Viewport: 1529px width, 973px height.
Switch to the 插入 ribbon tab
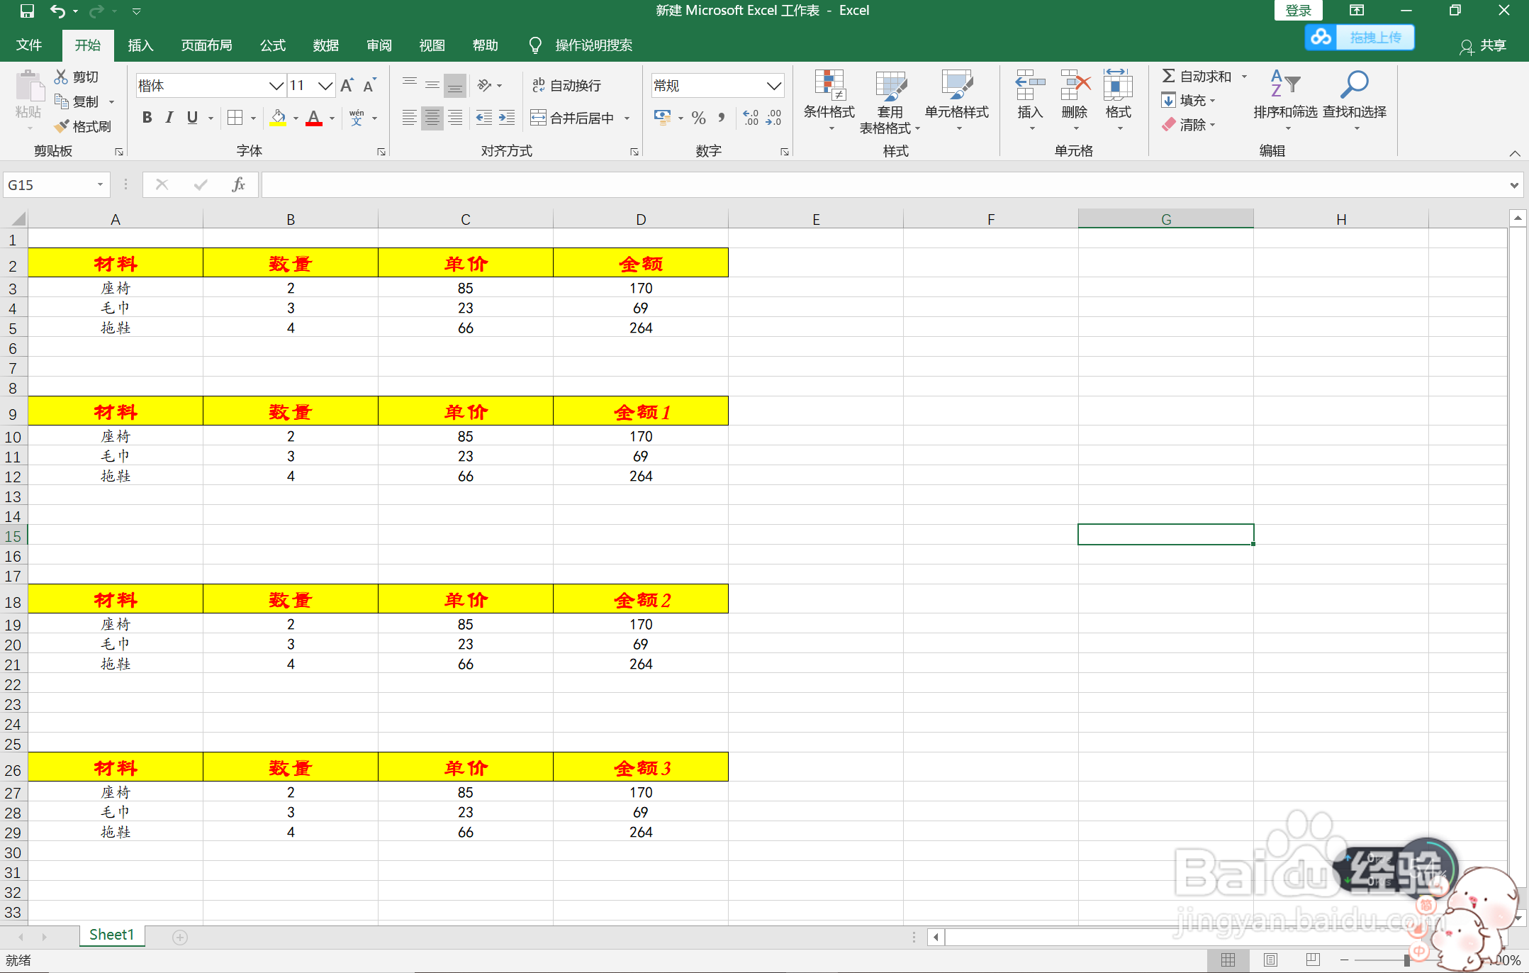tap(140, 45)
